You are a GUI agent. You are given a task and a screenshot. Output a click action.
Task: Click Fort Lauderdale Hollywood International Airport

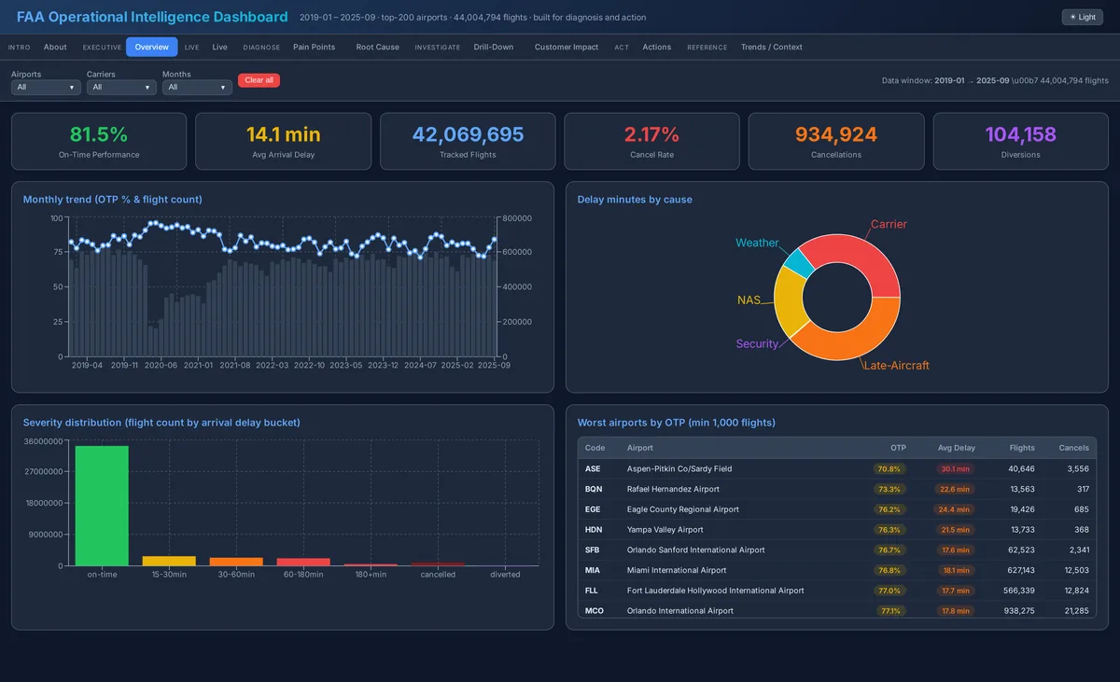click(x=716, y=591)
